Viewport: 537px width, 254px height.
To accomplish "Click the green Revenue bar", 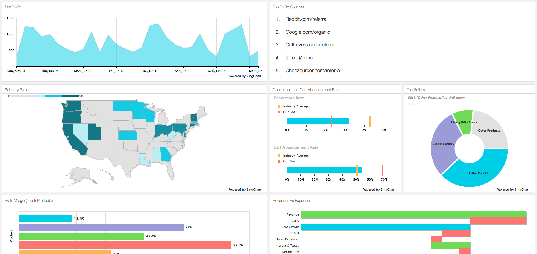I will pyautogui.click(x=414, y=215).
